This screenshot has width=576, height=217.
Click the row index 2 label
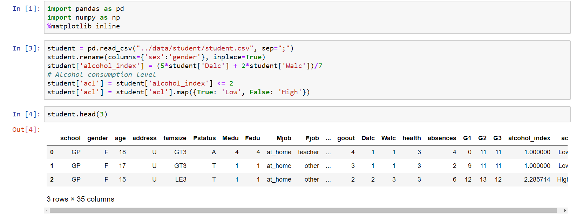point(52,179)
